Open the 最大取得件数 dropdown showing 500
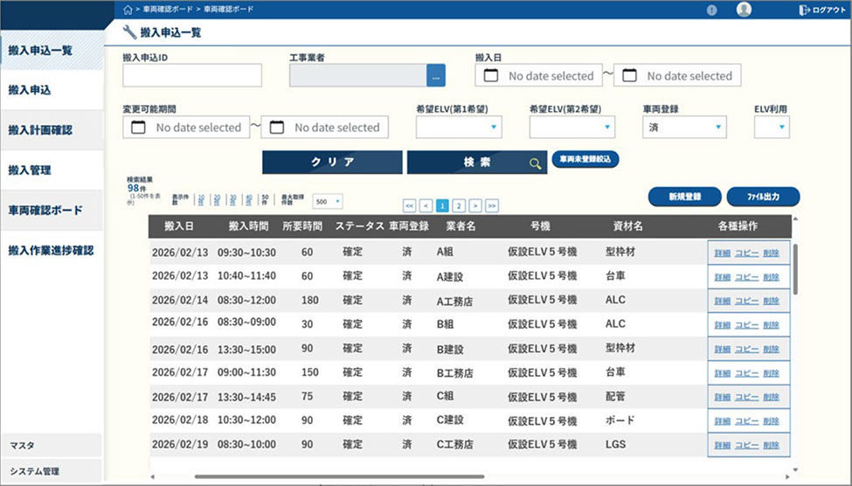The image size is (852, 486). 327,202
